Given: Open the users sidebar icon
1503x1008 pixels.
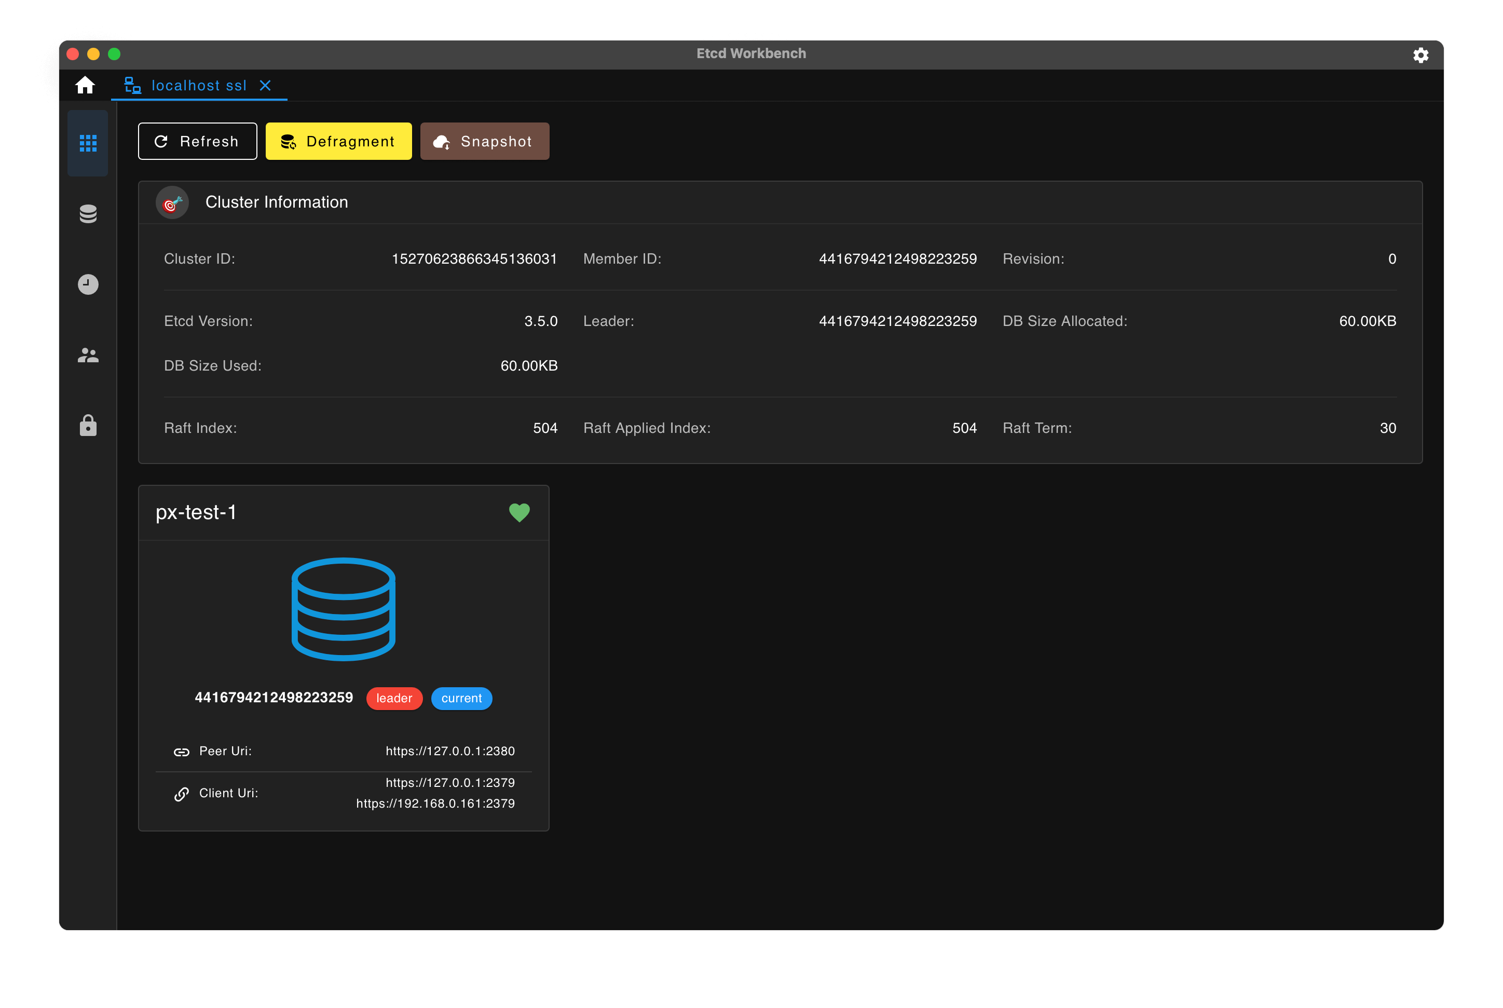Looking at the screenshot, I should click(x=88, y=355).
